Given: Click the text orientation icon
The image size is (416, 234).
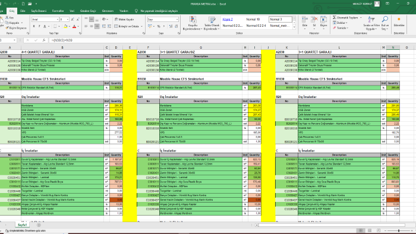Looking at the screenshot, I should (104, 20).
